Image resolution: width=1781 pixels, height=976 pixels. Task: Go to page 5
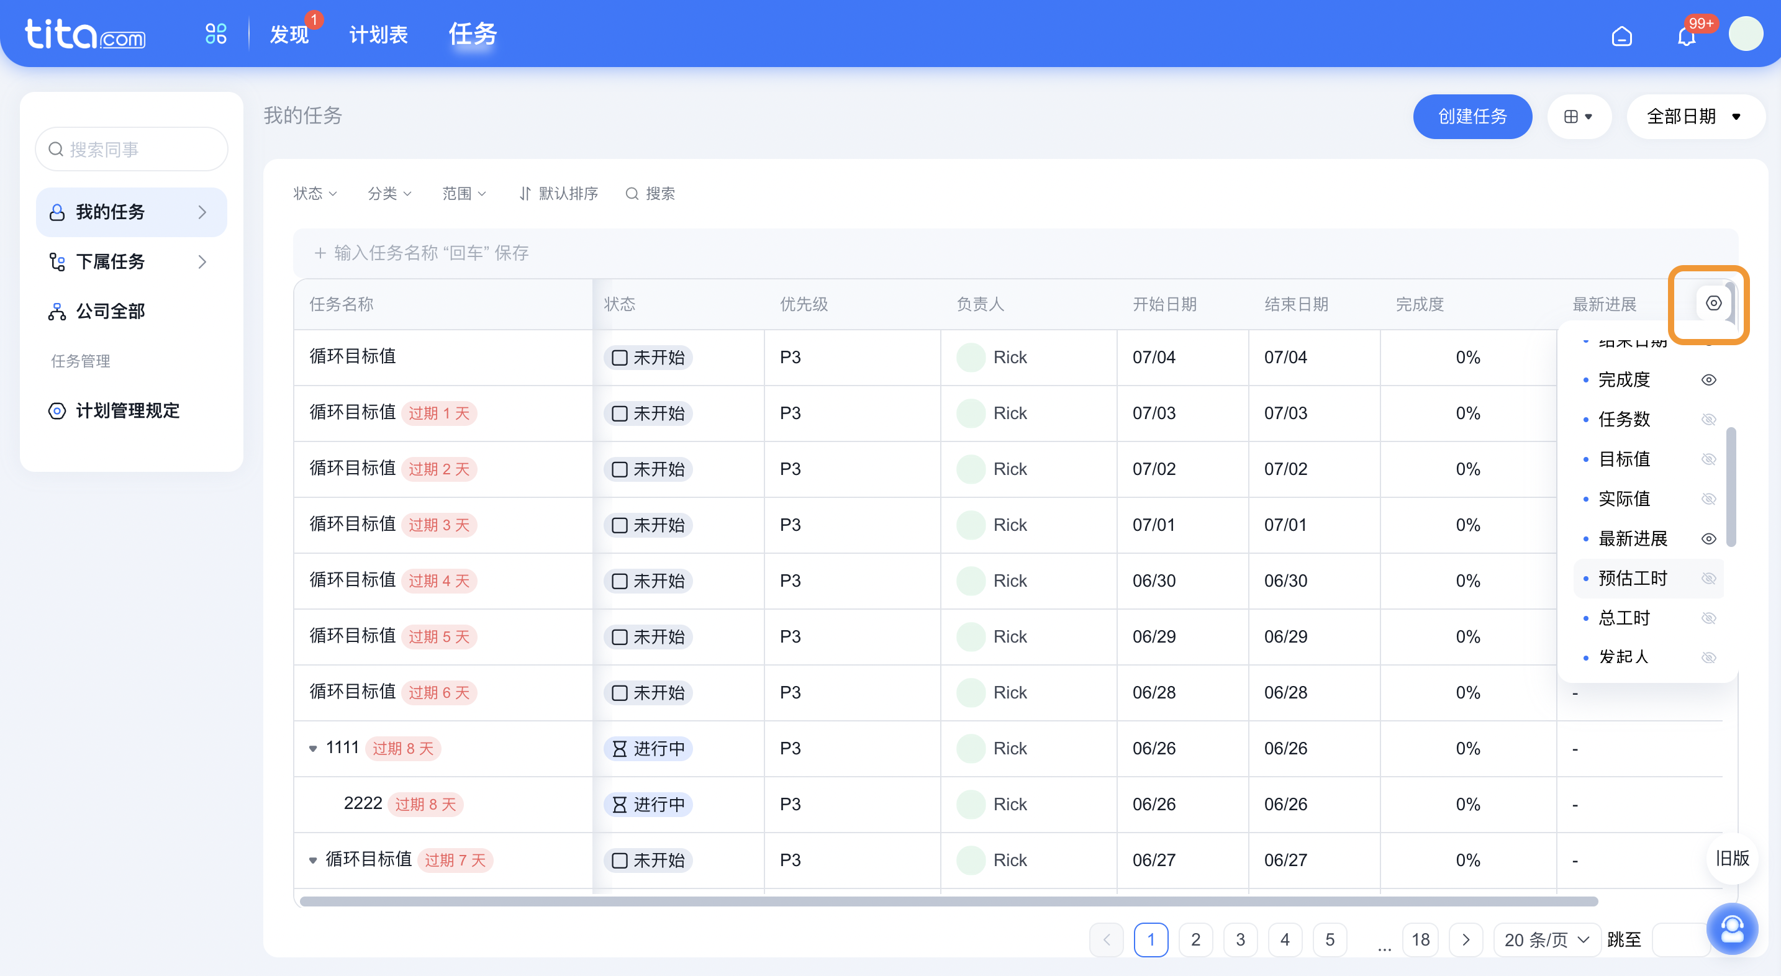(x=1330, y=939)
